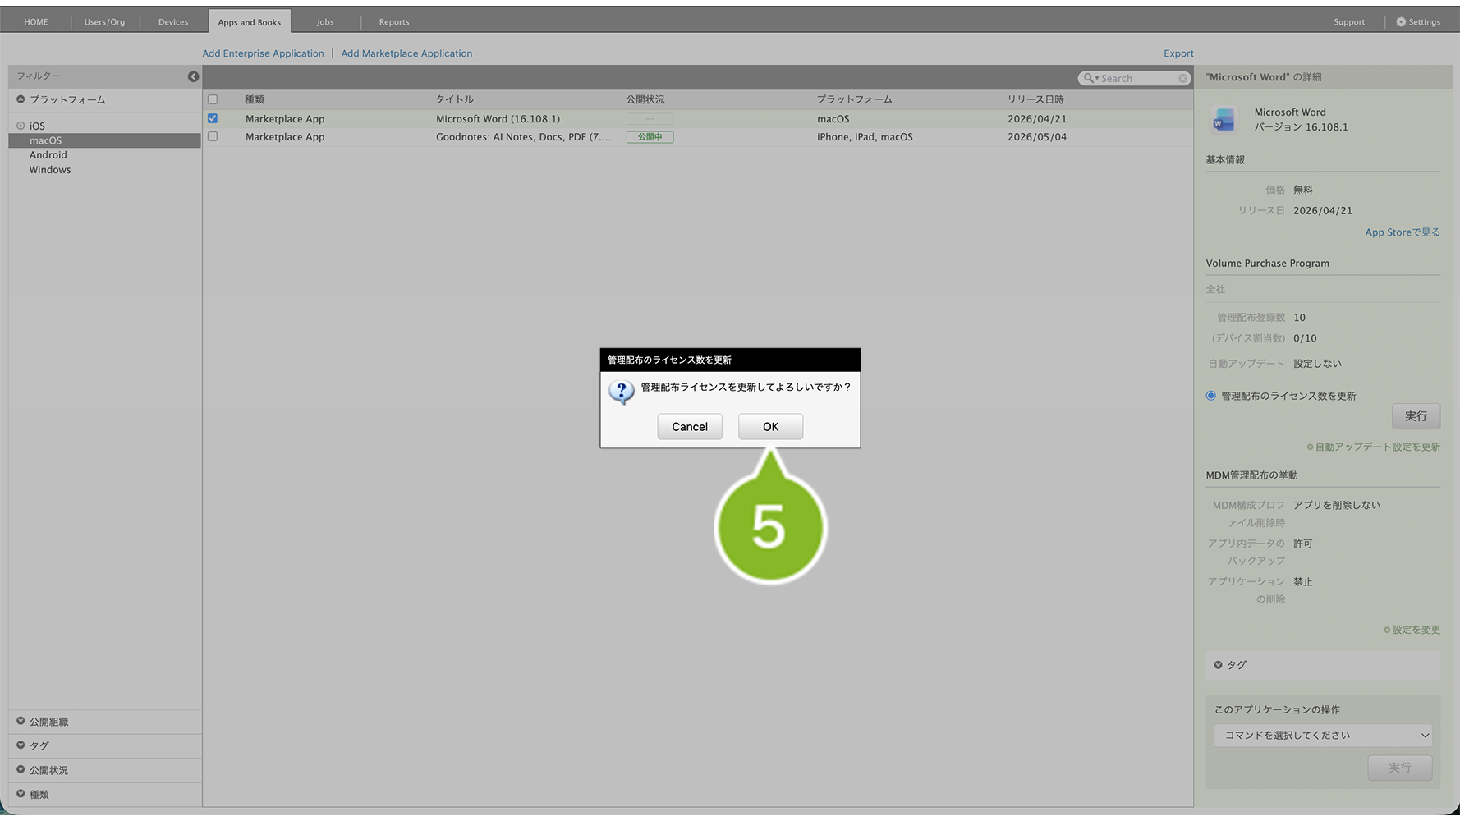Select Windows platform filter
Image resolution: width=1460 pixels, height=821 pixels.
(x=50, y=170)
